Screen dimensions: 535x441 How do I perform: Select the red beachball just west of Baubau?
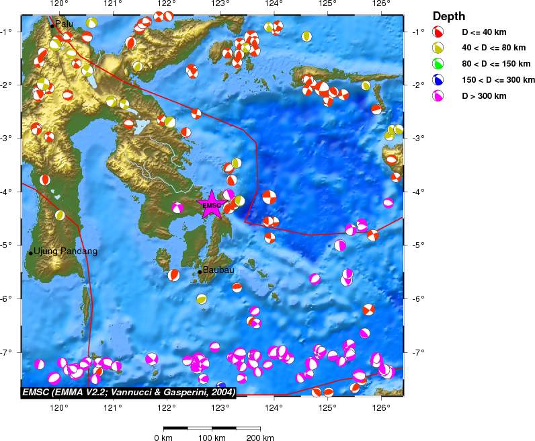(x=173, y=275)
